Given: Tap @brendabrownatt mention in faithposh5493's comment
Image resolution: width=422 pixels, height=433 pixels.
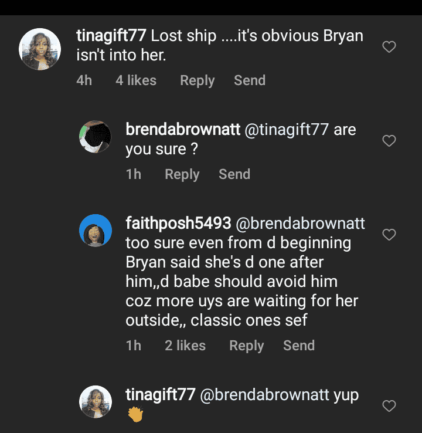Looking at the screenshot, I should (300, 223).
